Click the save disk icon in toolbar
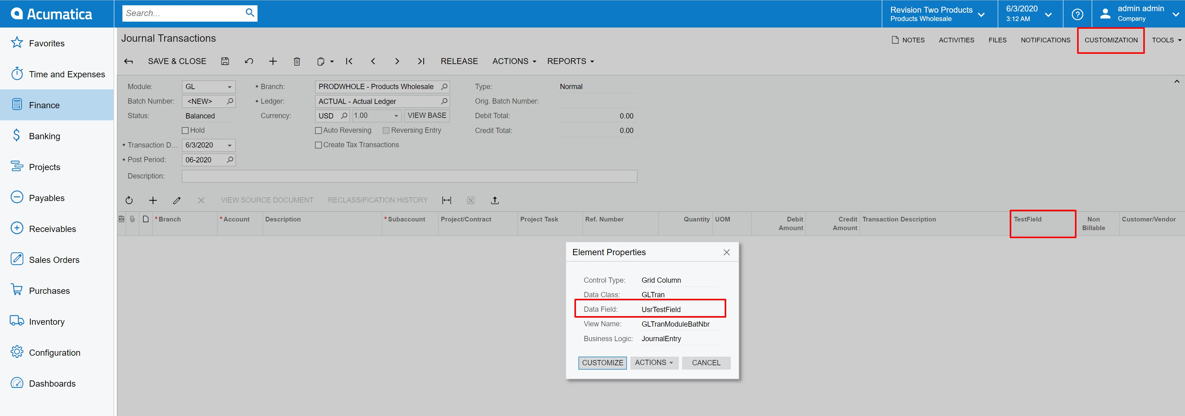 [x=225, y=61]
